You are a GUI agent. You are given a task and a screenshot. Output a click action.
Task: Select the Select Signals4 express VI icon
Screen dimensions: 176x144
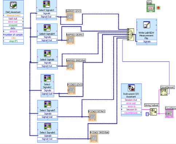(47, 28)
